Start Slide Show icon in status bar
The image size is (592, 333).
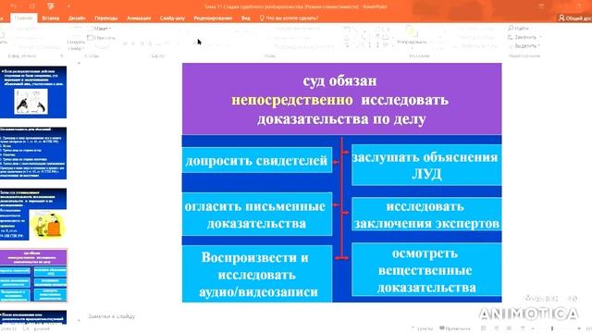pyautogui.click(x=523, y=328)
